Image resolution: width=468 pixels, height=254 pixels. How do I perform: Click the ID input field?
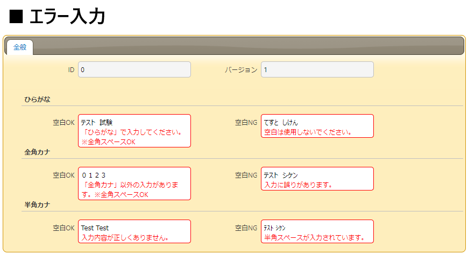tap(134, 69)
